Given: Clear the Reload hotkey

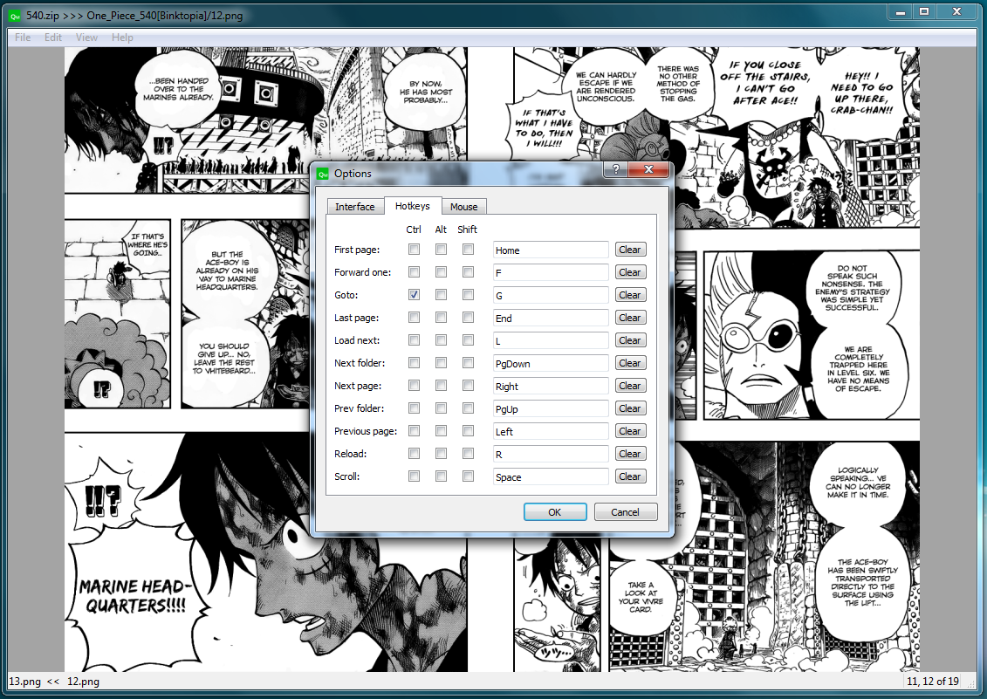Looking at the screenshot, I should [629, 454].
